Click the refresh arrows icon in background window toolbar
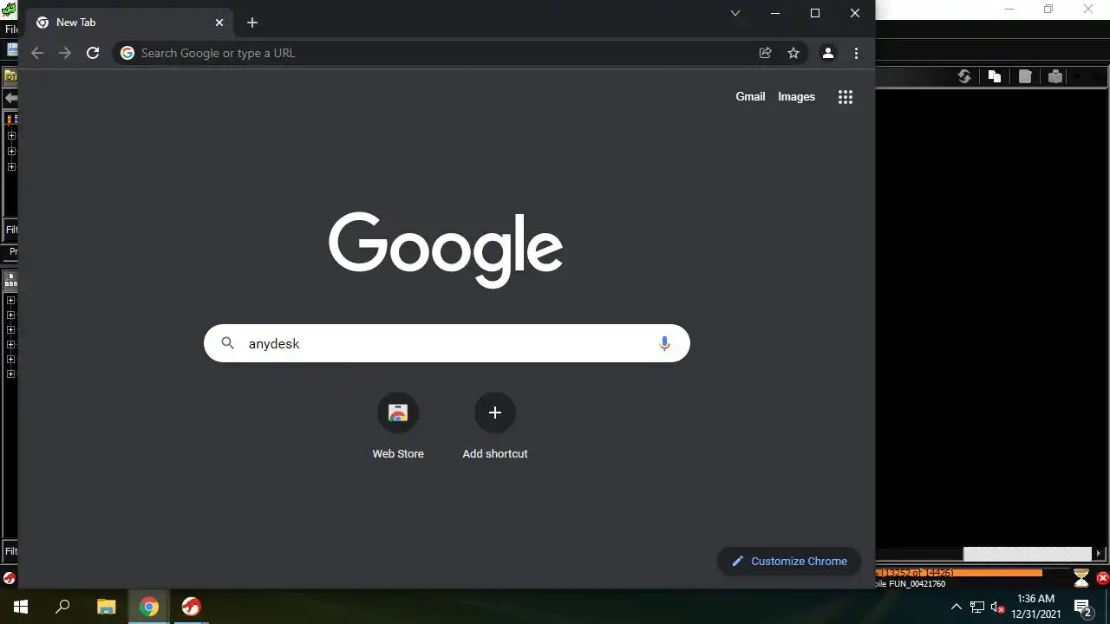1110x624 pixels. pyautogui.click(x=963, y=76)
